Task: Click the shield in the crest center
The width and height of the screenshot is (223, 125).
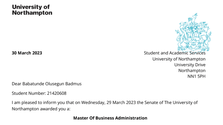Action: [193, 39]
